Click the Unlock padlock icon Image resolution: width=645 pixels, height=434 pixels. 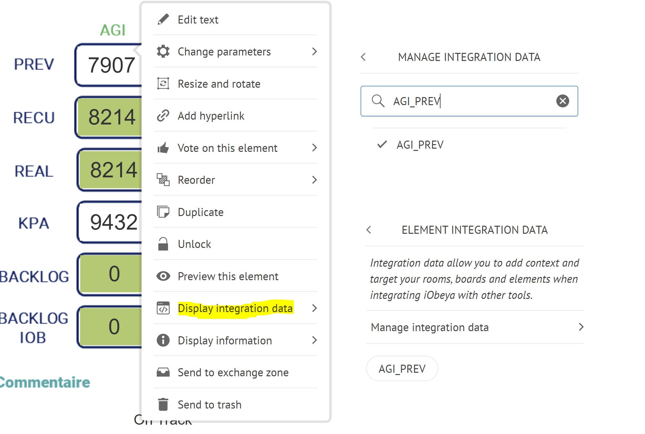tap(164, 244)
